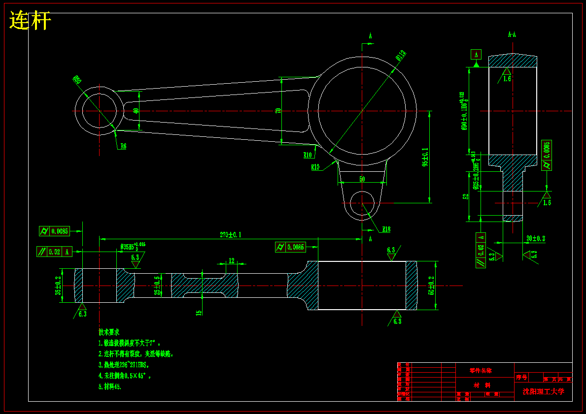Click the 'Ø35H6' hole tolerance text
The height and width of the screenshot is (414, 586).
132,247
